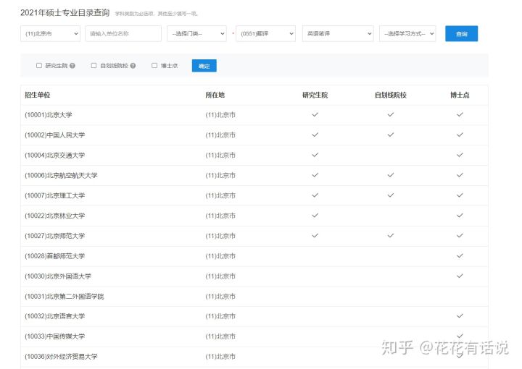Open (10002)中国人民大学 entry
Screen dimensions: 522x369
point(54,135)
